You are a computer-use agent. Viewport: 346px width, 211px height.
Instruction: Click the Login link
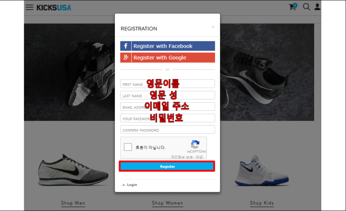tap(130, 185)
